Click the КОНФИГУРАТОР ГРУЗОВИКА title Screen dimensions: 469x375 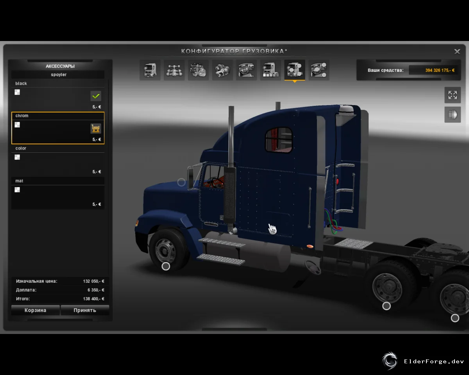[x=234, y=51]
